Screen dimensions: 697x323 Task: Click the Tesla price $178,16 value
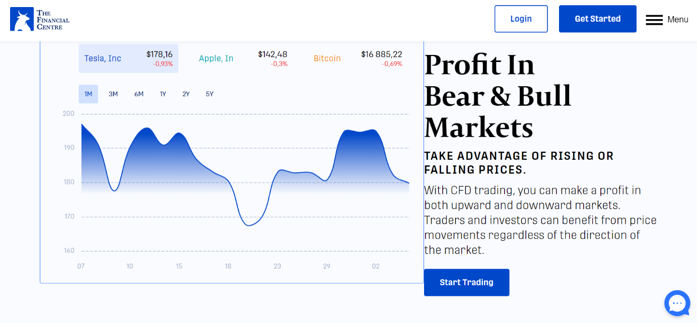(x=159, y=54)
